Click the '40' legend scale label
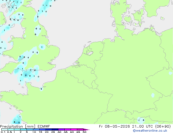The width and height of the screenshot is (173, 133). pyautogui.click(x=72, y=132)
